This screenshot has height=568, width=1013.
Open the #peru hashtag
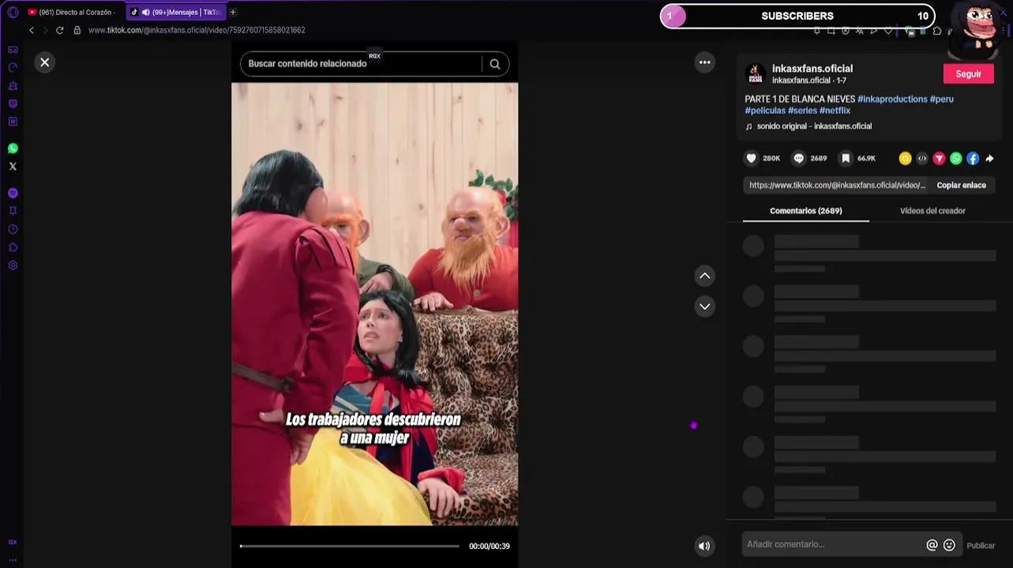click(942, 99)
